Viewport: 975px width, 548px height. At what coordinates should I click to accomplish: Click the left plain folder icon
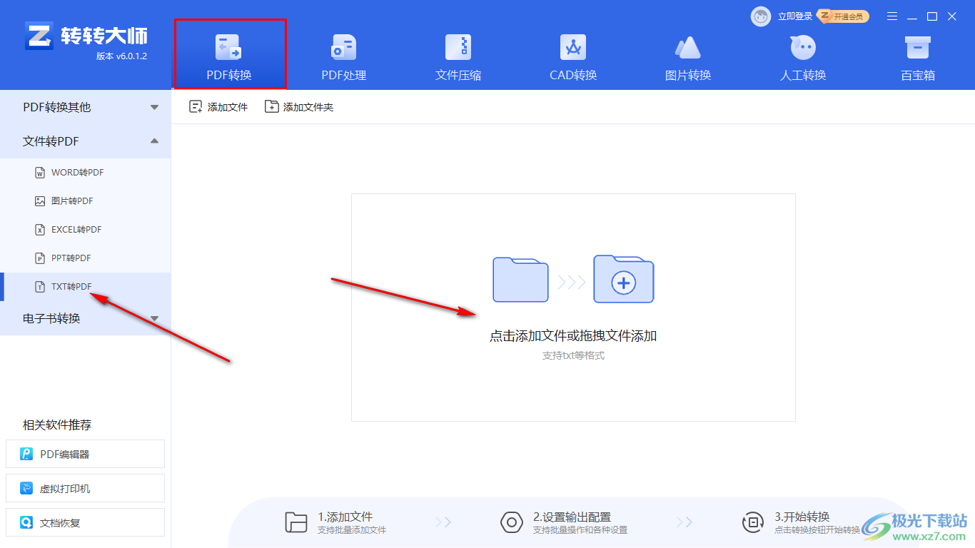520,280
